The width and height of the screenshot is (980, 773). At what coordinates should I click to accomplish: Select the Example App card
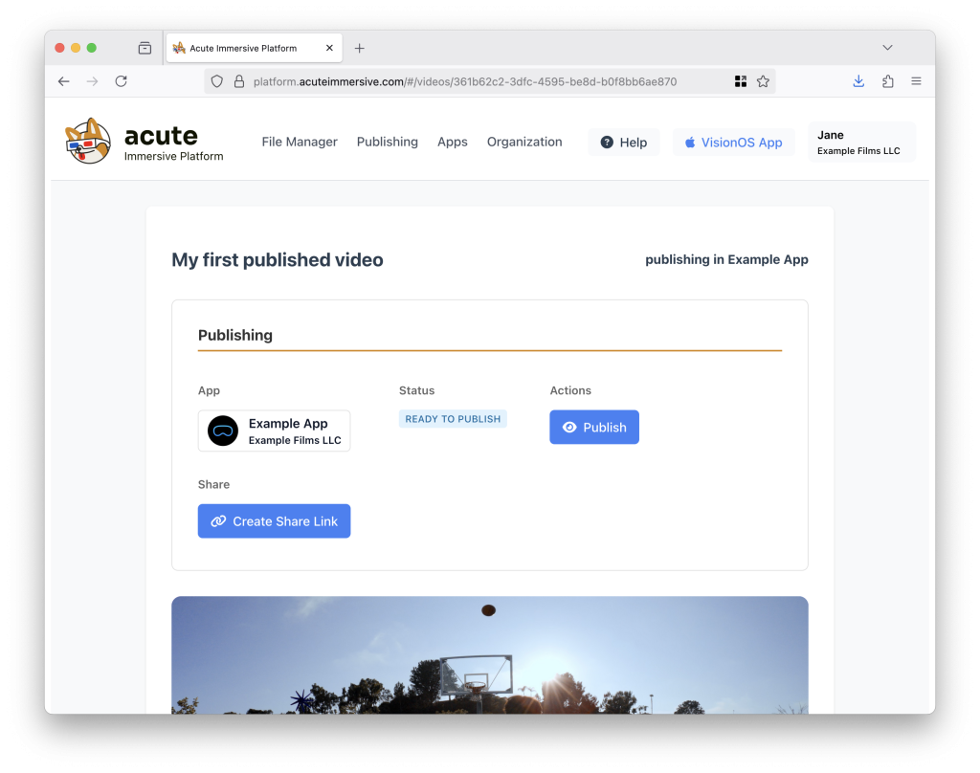[274, 431]
